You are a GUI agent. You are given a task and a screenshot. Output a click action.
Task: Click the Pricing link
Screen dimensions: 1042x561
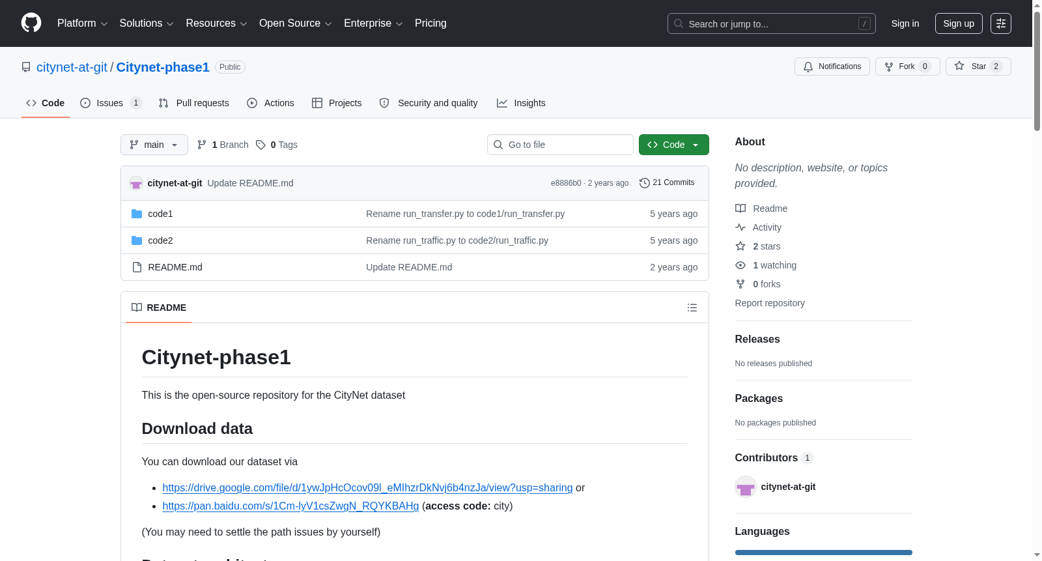[430, 23]
